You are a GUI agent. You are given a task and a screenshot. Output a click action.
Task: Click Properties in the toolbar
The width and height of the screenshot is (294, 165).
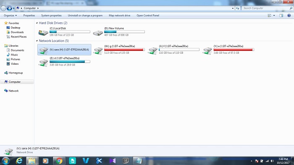click(x=29, y=16)
